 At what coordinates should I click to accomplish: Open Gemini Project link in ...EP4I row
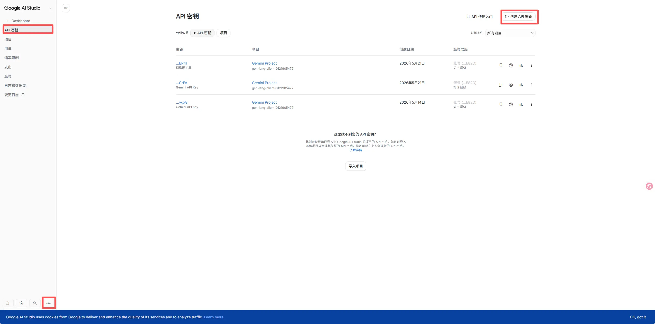pyautogui.click(x=264, y=63)
